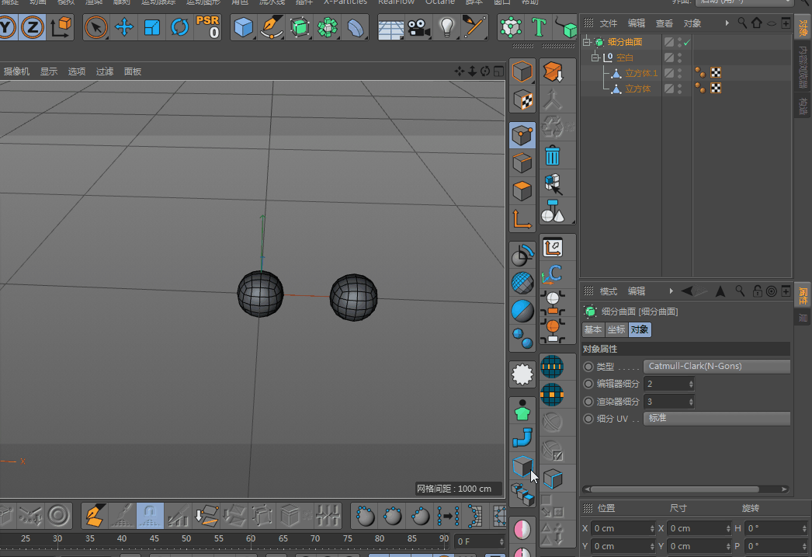Open the 文件 menu in Object Manager
The width and height of the screenshot is (812, 557).
(609, 23)
